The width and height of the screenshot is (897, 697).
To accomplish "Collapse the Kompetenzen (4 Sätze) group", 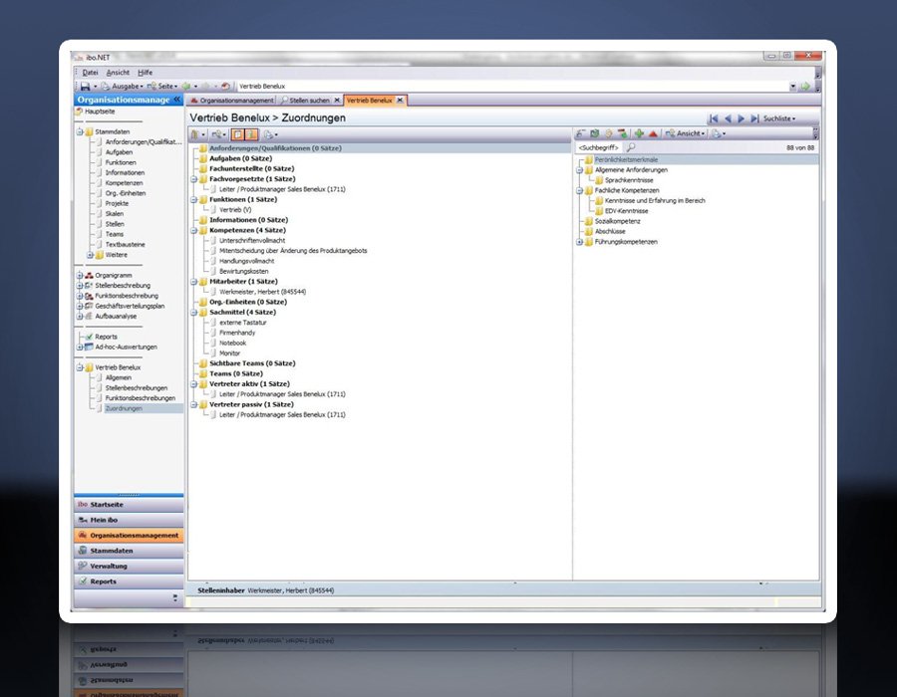I will (x=194, y=231).
